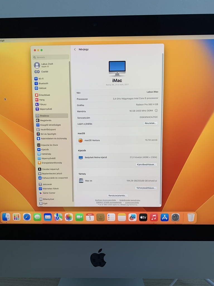Open App Store from Dock
Viewport: 214px width, 286px height.
pos(164,217)
